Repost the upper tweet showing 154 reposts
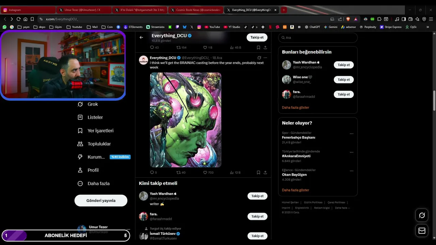Screen dimensions: 436x245 181,48
